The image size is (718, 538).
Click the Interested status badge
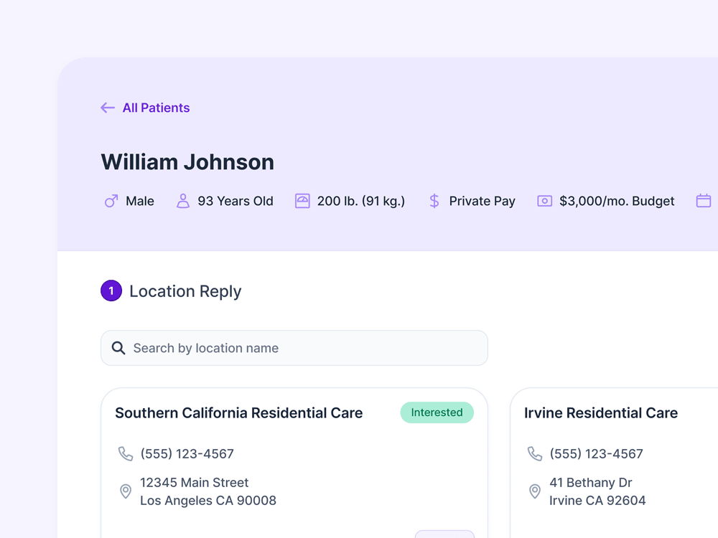pos(437,412)
